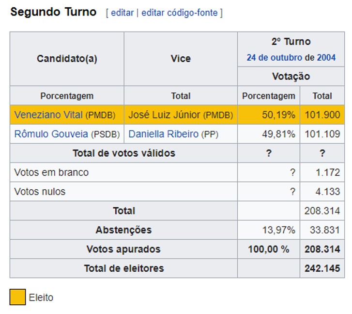
Task: Click the 2º Turno header cell
Action: tap(291, 50)
